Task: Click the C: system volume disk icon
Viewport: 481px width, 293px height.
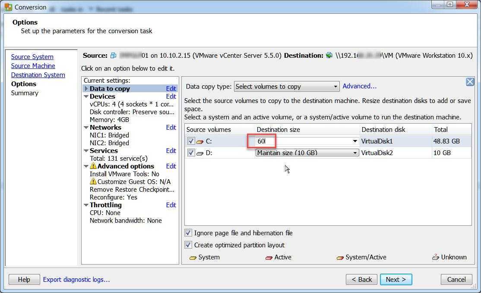Action: 200,142
